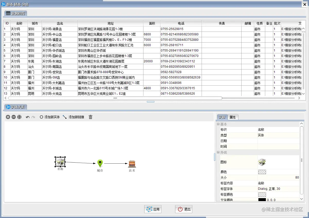Image resolution: width=309 pixels, height=218 pixels.
Task: Click the 店名 column header
Action: pyautogui.click(x=60, y=23)
